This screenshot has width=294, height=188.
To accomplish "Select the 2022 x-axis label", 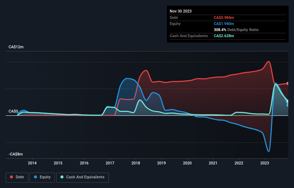I will [239, 163].
